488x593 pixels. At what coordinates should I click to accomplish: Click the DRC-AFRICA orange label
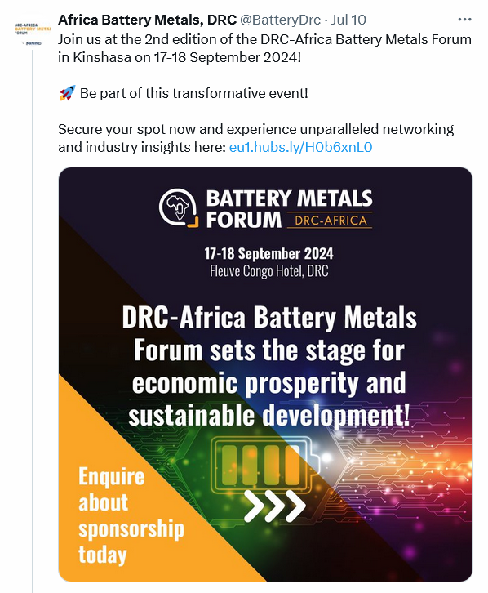(331, 221)
